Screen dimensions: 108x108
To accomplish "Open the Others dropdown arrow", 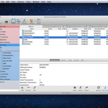I will [x=35, y=21].
